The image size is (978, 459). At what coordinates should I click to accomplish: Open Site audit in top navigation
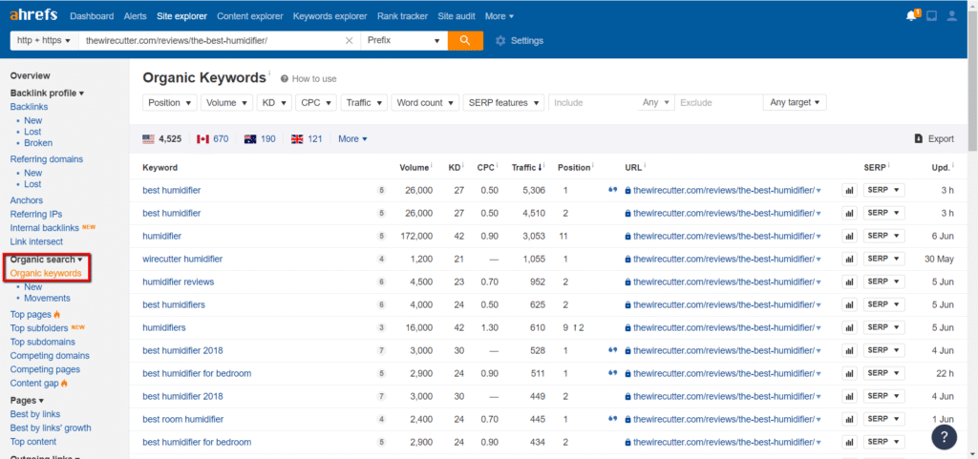click(456, 16)
